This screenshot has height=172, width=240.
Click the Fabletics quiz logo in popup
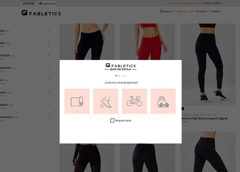(x=121, y=67)
